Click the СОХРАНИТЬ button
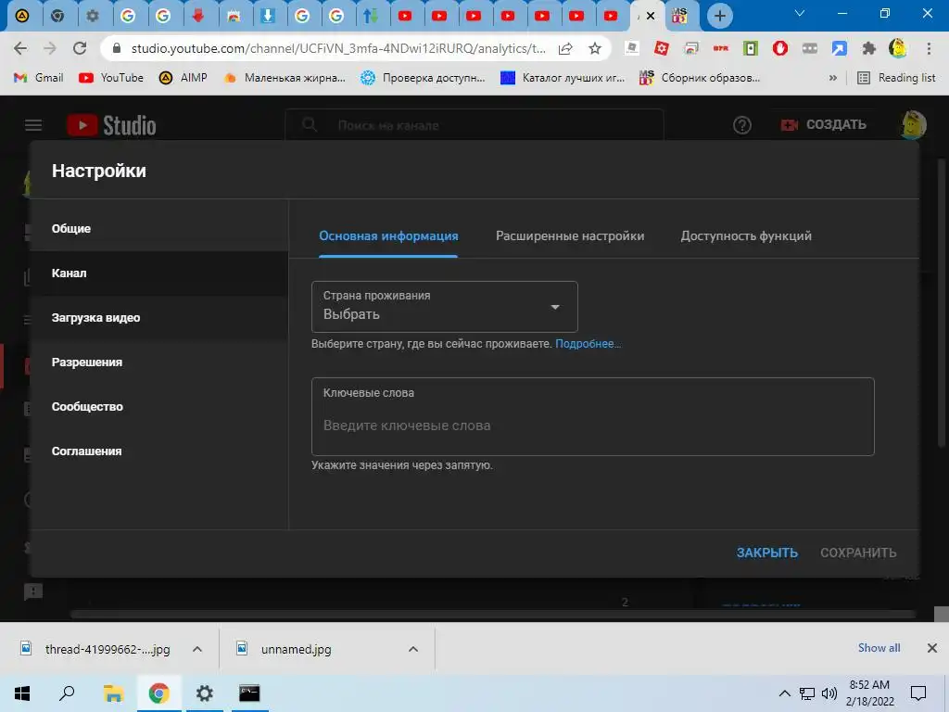 [x=858, y=553]
